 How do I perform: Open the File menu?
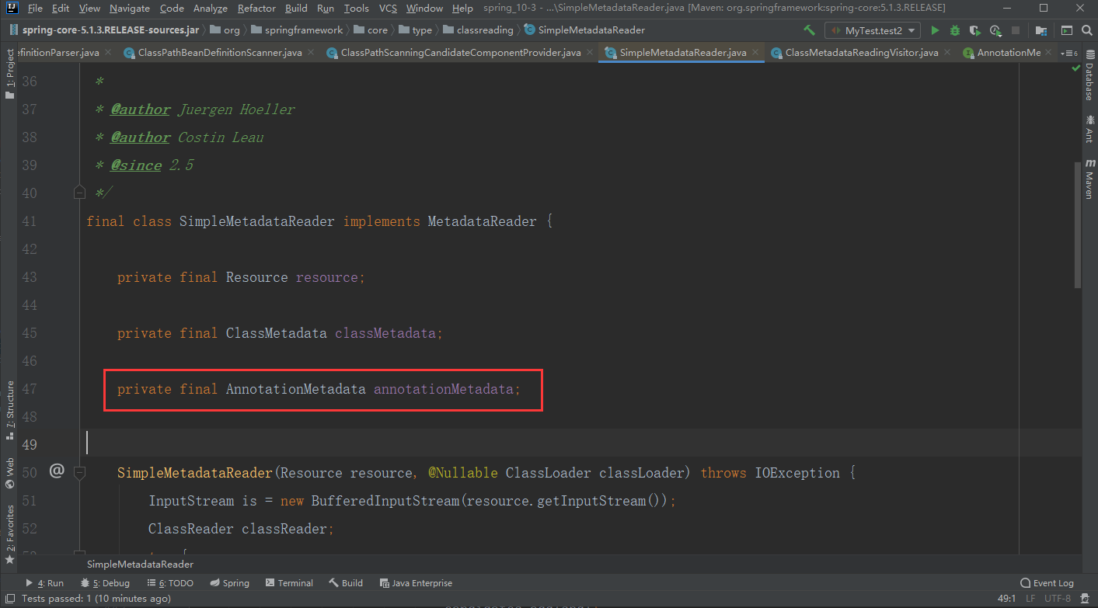click(35, 9)
